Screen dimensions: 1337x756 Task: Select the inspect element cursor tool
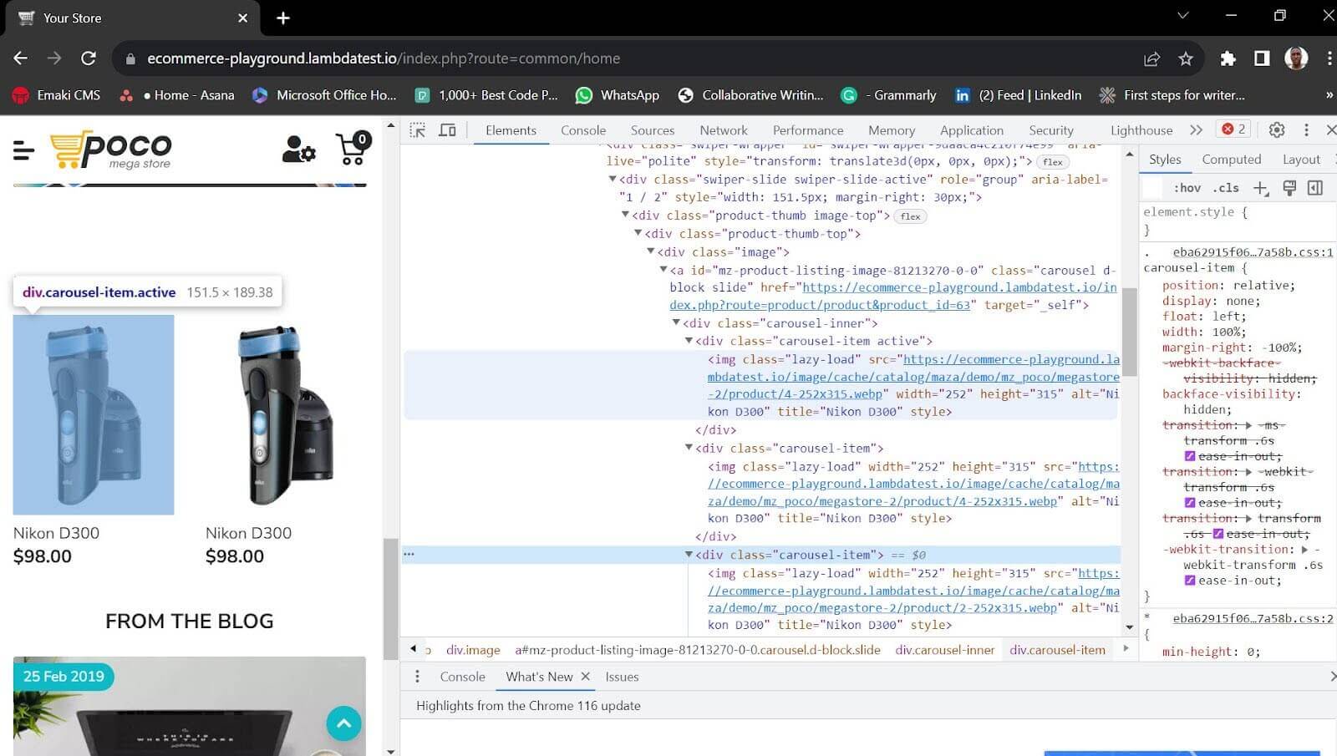(x=416, y=130)
